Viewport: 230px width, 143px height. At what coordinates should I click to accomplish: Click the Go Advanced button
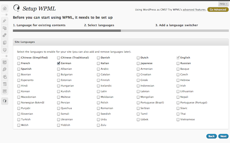click(218, 9)
